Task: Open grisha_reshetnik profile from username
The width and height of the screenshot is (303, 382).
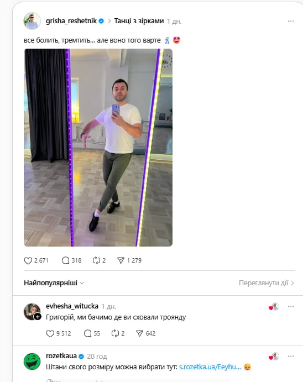Action: click(x=71, y=21)
